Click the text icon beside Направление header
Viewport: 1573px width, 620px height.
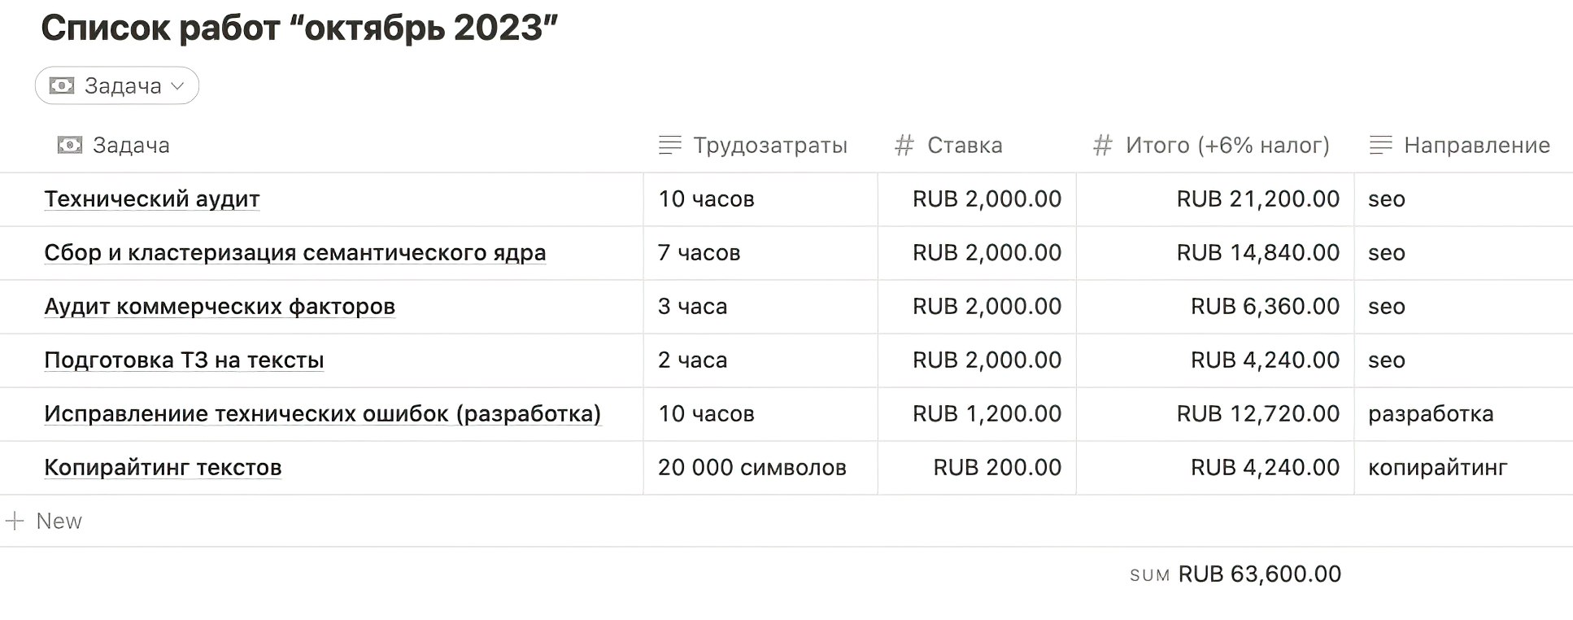pos(1380,145)
